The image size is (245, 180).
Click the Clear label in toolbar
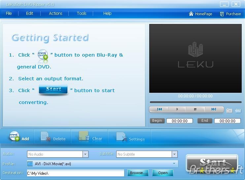pos(97,139)
